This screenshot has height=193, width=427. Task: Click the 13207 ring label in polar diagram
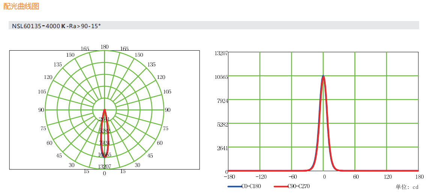105,167
